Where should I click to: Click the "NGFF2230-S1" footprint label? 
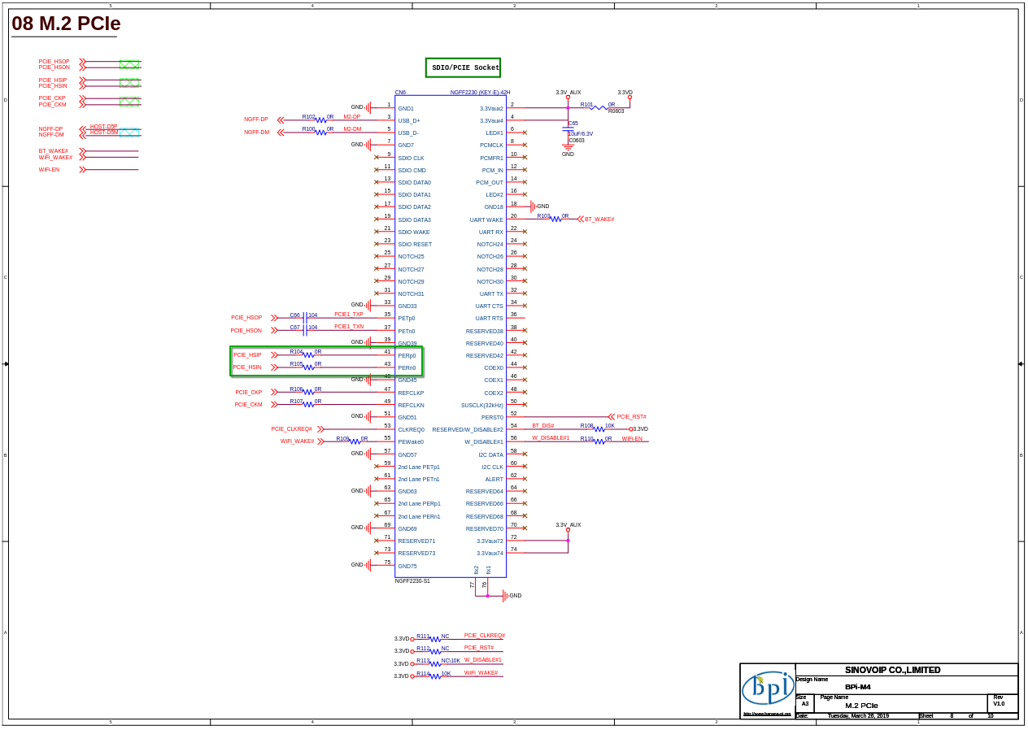click(412, 581)
